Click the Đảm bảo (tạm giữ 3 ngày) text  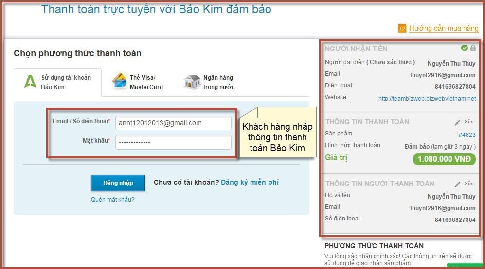(440, 146)
